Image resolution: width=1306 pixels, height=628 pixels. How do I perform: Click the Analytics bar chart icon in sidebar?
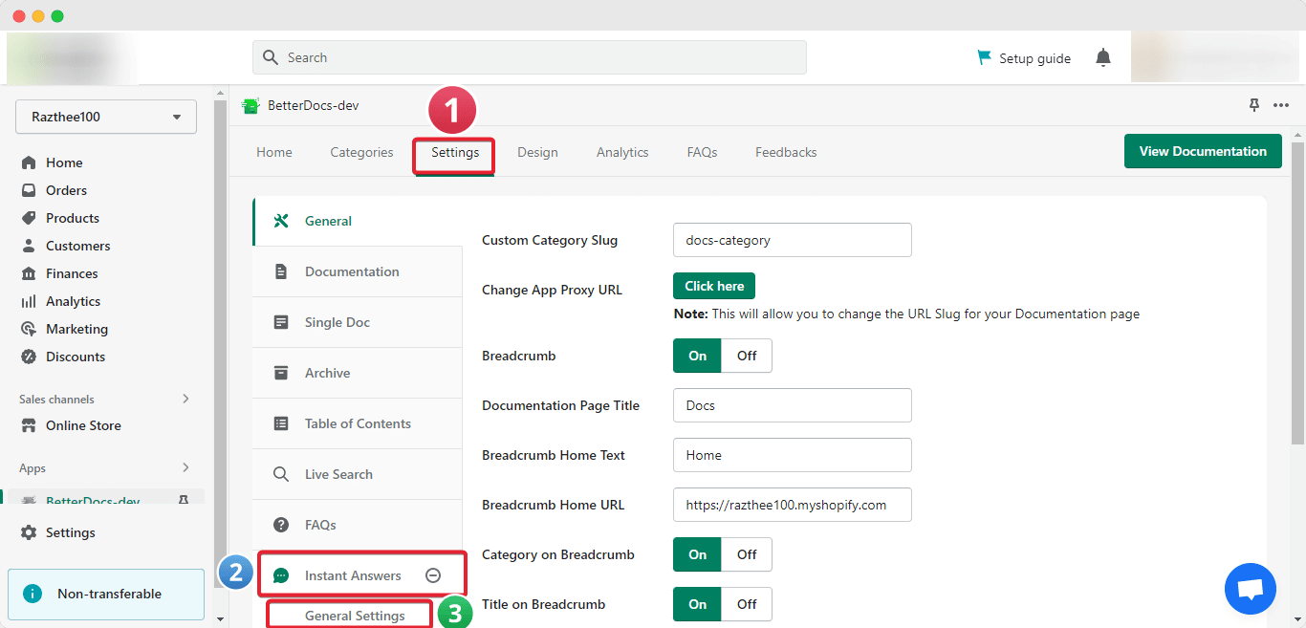click(x=29, y=301)
